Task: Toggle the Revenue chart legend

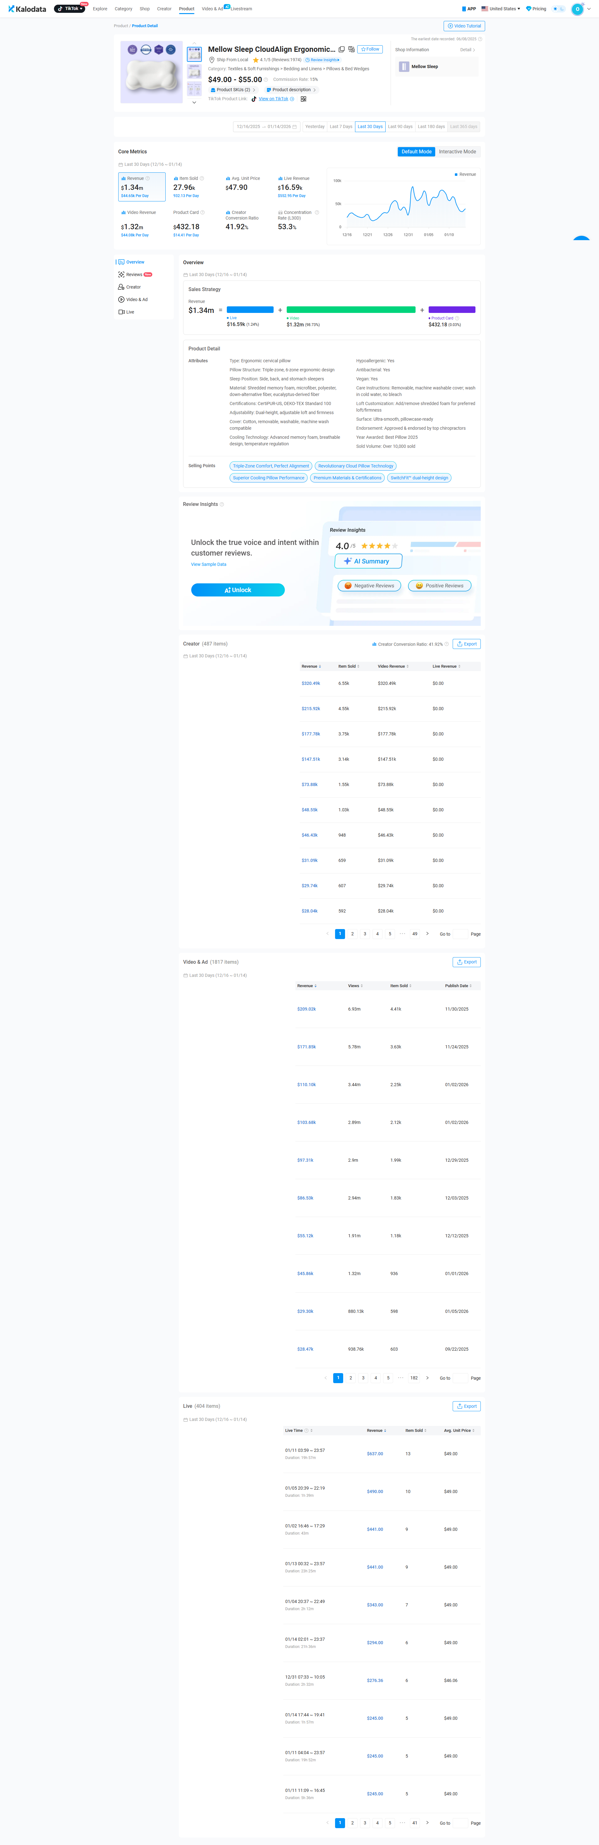Action: coord(465,175)
